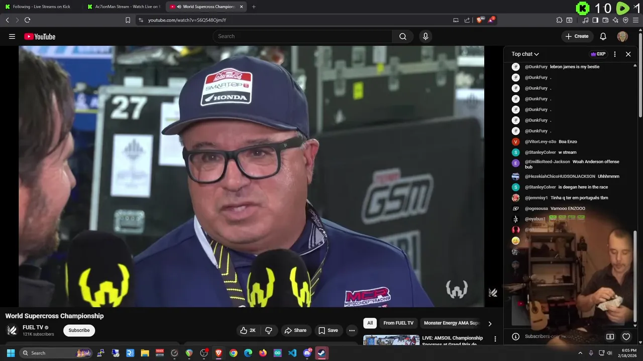
Task: Open Brave Leo AI sparkle icon
Action: coord(615,20)
